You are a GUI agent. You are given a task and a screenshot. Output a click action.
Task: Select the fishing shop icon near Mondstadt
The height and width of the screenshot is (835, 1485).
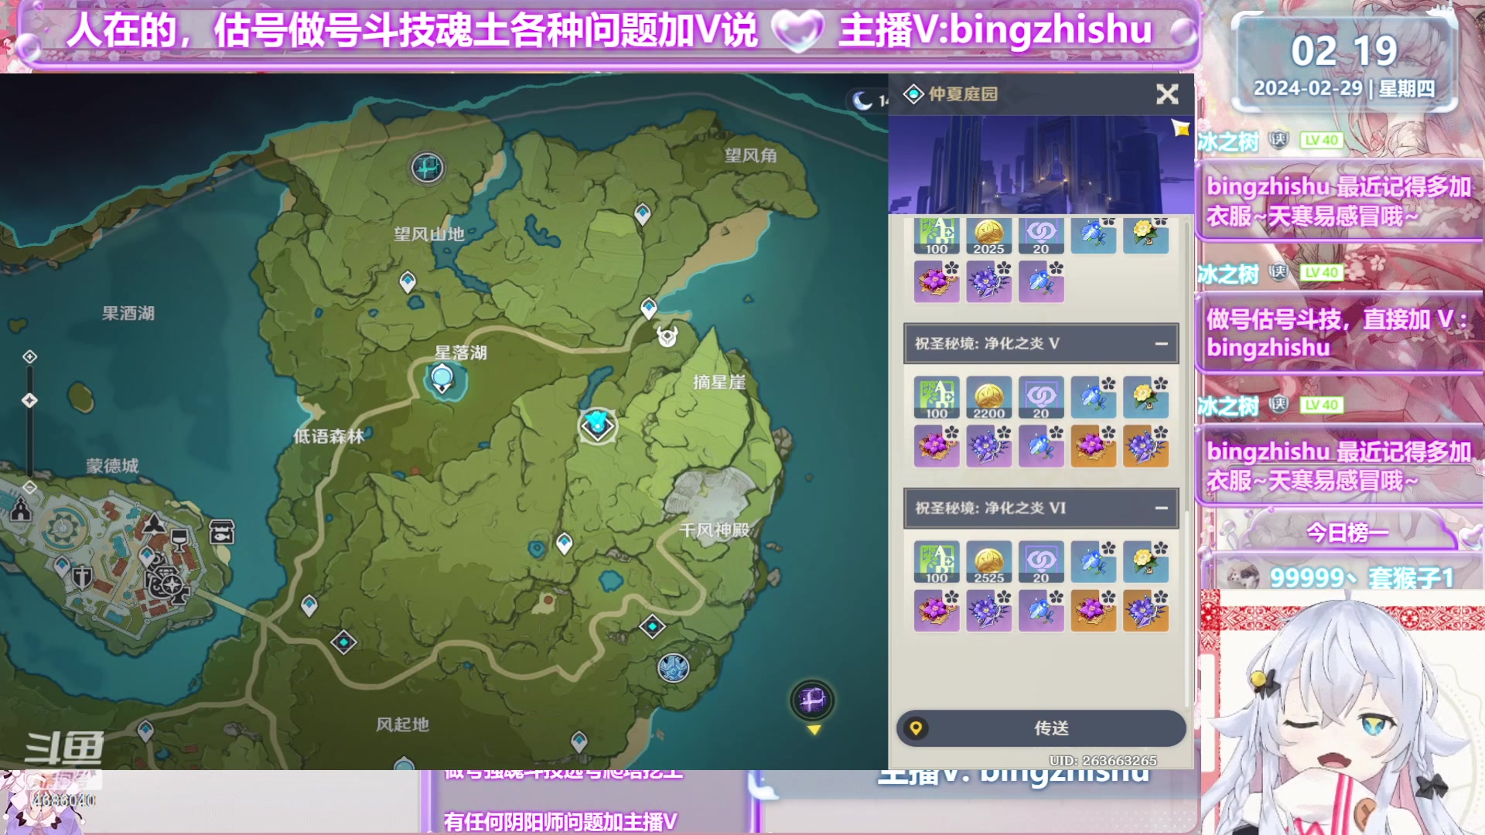tap(222, 532)
